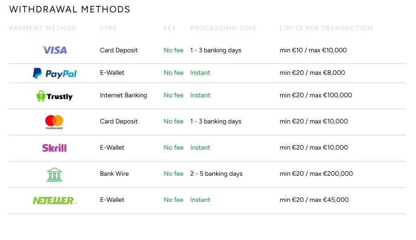Click the Skrill logo
416x240 pixels.
pos(54,148)
